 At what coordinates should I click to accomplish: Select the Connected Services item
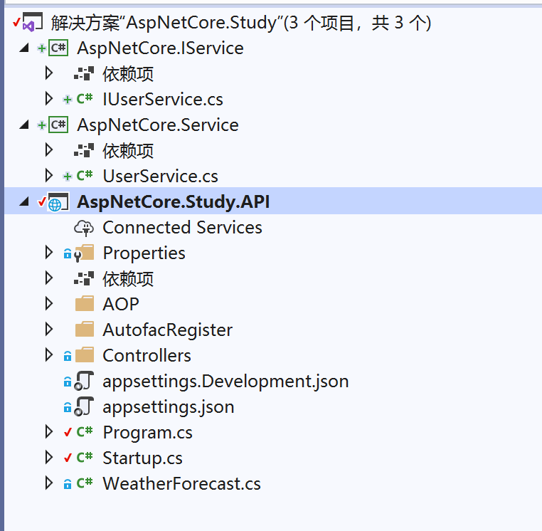(183, 228)
